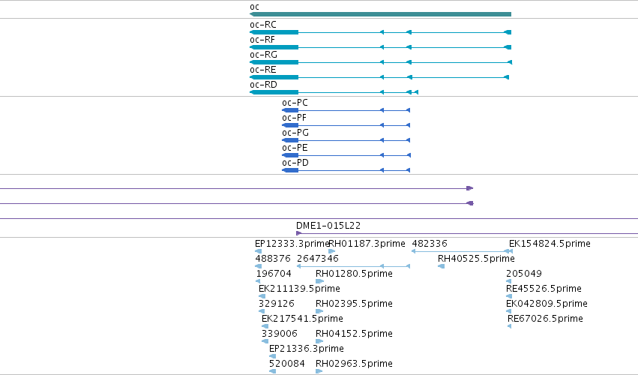638x375 pixels.
Task: Click the RH01280.5prime EST label
Action: (354, 274)
